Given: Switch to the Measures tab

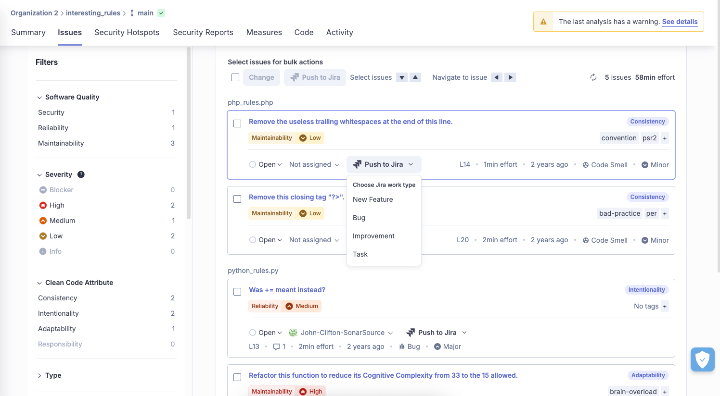Looking at the screenshot, I should [x=264, y=32].
